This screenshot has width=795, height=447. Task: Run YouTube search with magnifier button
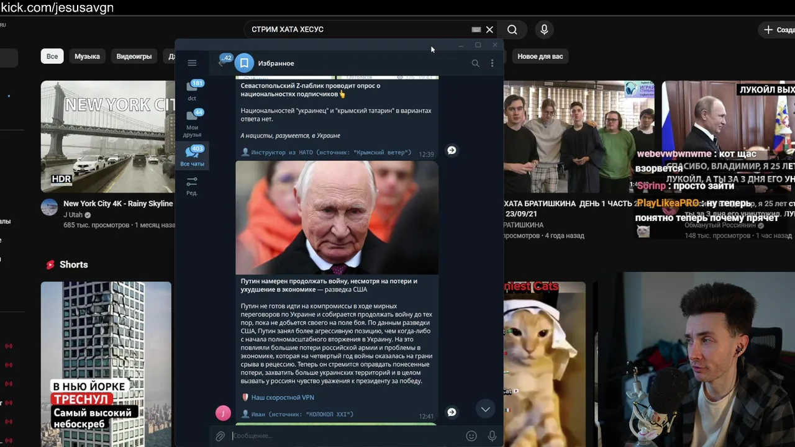tap(512, 29)
